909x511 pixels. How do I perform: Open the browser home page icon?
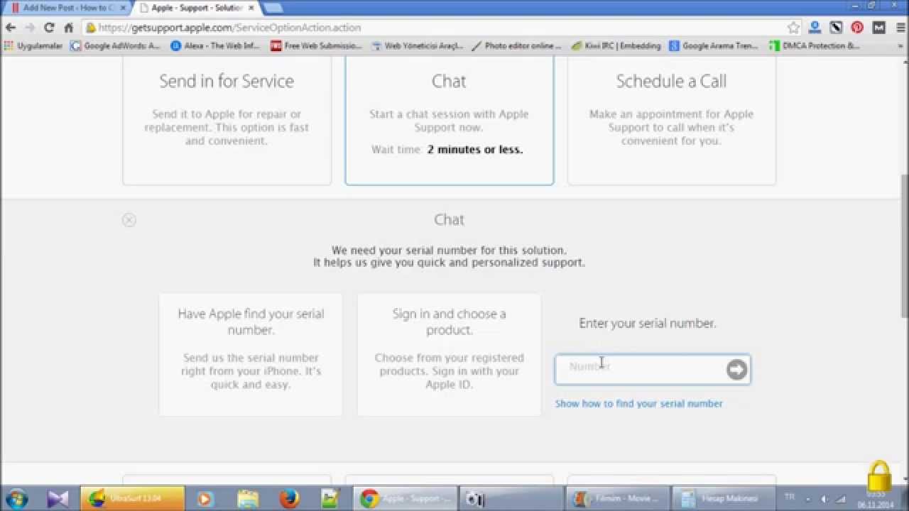(69, 28)
